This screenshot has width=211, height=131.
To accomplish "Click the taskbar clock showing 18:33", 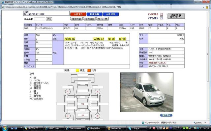I will click(206, 128).
